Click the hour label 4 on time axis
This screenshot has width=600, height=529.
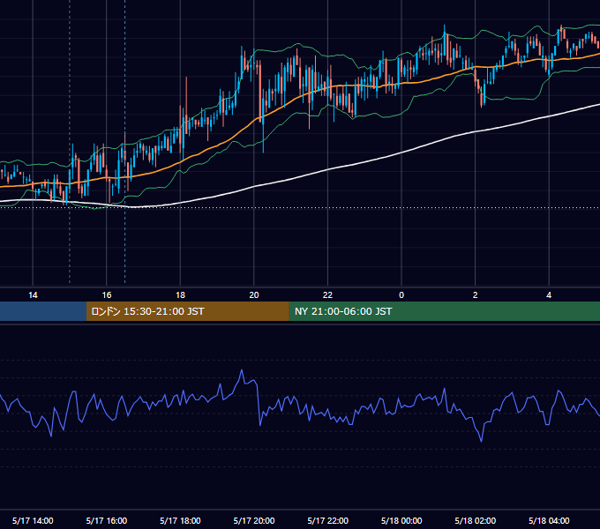(x=549, y=295)
